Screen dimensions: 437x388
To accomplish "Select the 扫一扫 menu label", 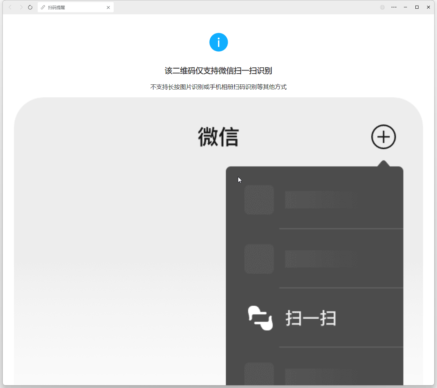I will [311, 318].
